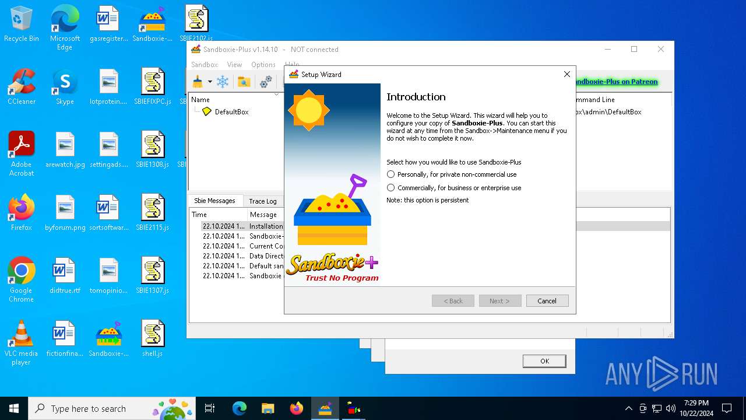Open the Cleanup dropdown arrow

click(x=210, y=82)
